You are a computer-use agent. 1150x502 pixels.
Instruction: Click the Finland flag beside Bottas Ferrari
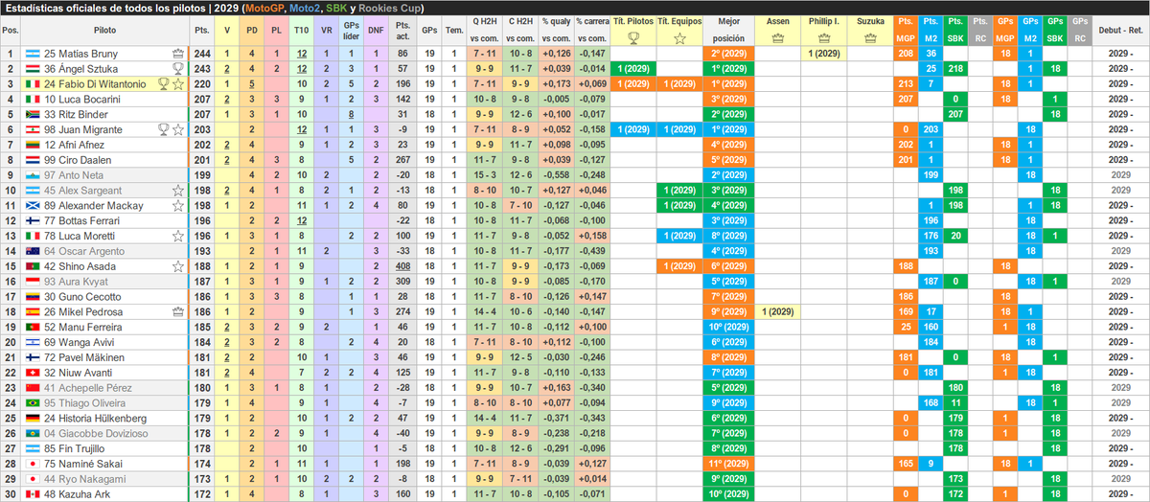pyautogui.click(x=32, y=220)
